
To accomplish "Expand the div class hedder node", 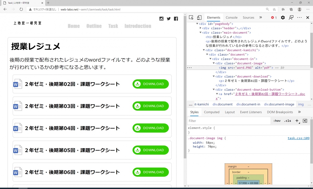I will point(200,28).
